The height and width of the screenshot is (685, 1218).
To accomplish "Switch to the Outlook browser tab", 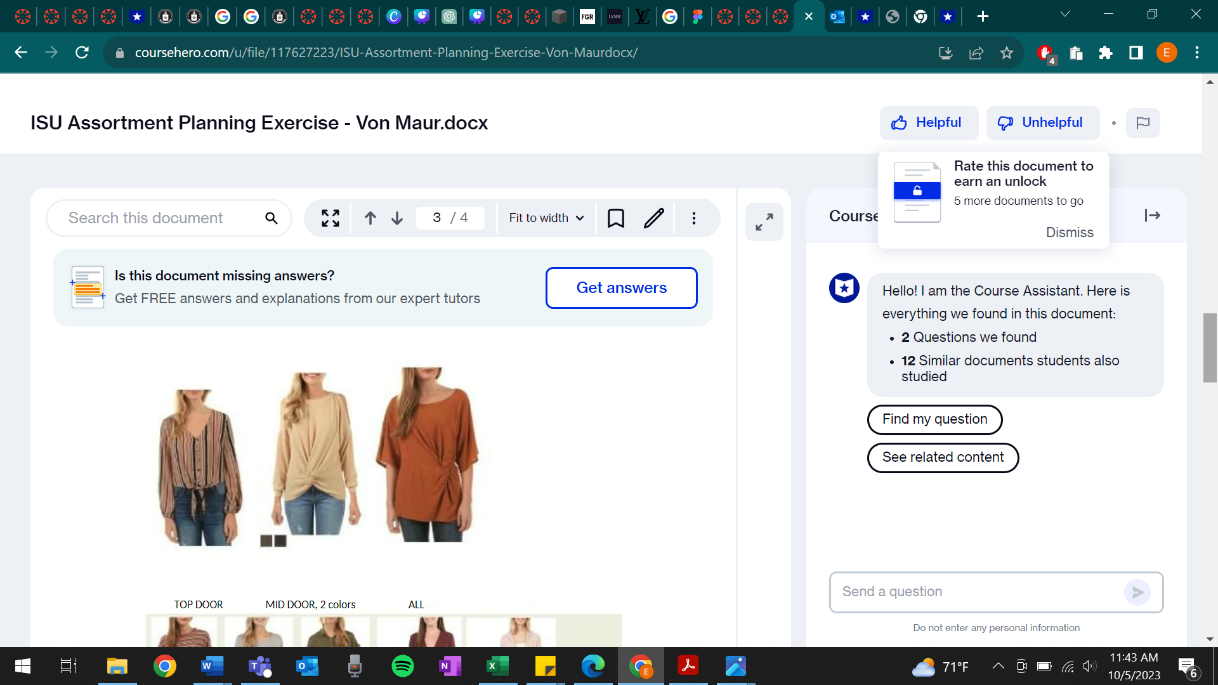I will tap(837, 16).
